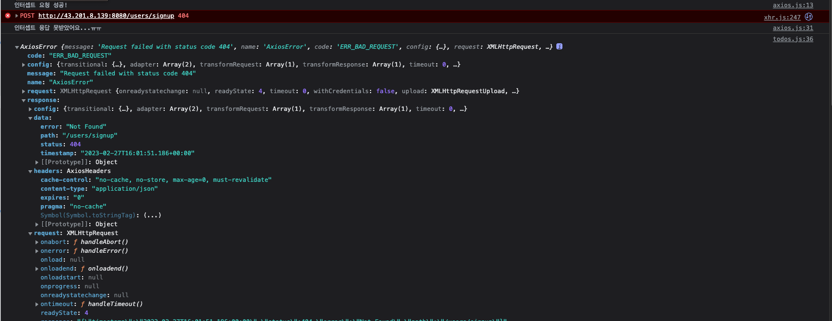
Task: Click the error "Not Found" value
Action: [86, 126]
